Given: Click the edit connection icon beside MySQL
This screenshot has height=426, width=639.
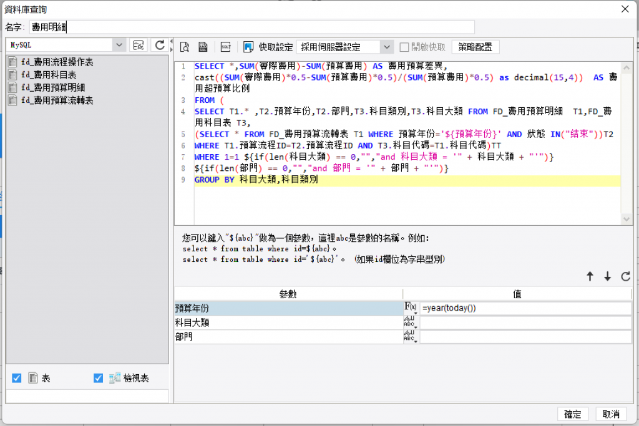Looking at the screenshot, I should pos(138,45).
